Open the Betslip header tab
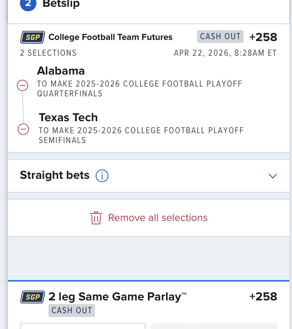This screenshot has width=292, height=329. point(61,4)
